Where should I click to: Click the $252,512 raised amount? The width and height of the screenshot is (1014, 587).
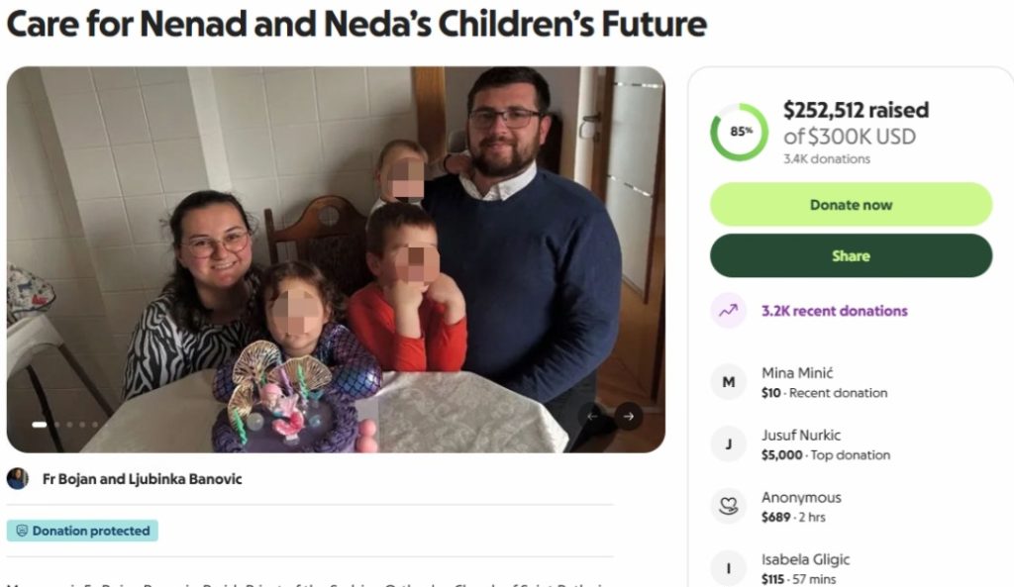(x=856, y=111)
